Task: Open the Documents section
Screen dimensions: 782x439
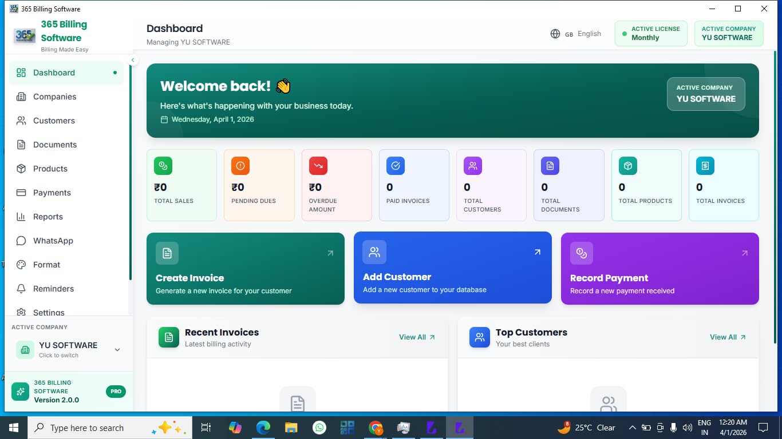Action: [66, 145]
